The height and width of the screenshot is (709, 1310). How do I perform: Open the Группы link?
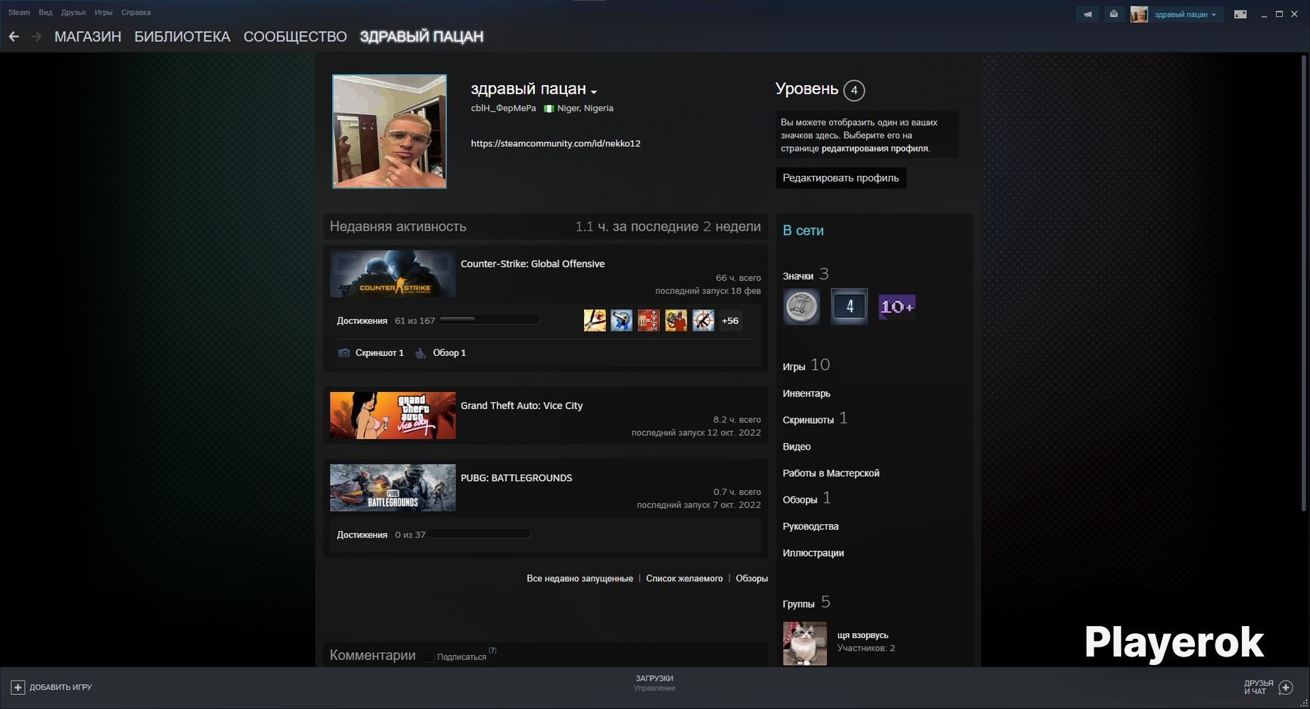[x=798, y=604]
